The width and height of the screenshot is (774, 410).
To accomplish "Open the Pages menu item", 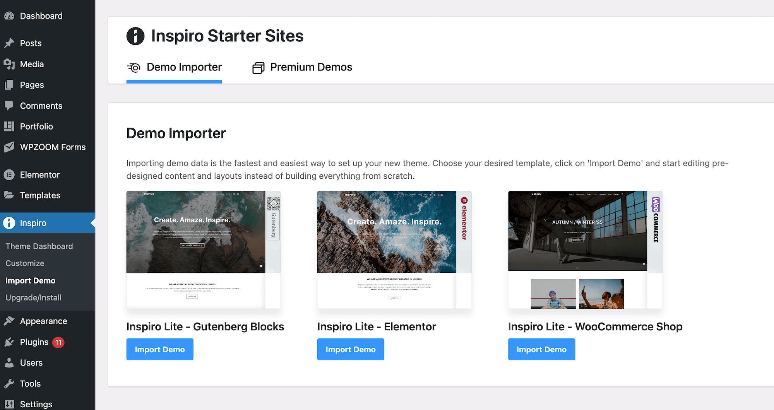I will (x=32, y=85).
